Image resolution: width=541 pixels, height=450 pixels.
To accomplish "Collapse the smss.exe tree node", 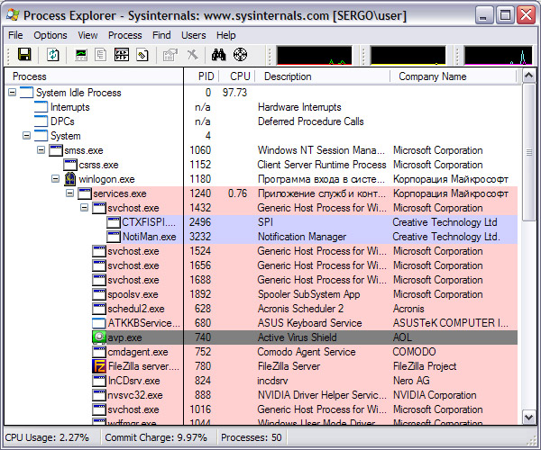I will [41, 149].
